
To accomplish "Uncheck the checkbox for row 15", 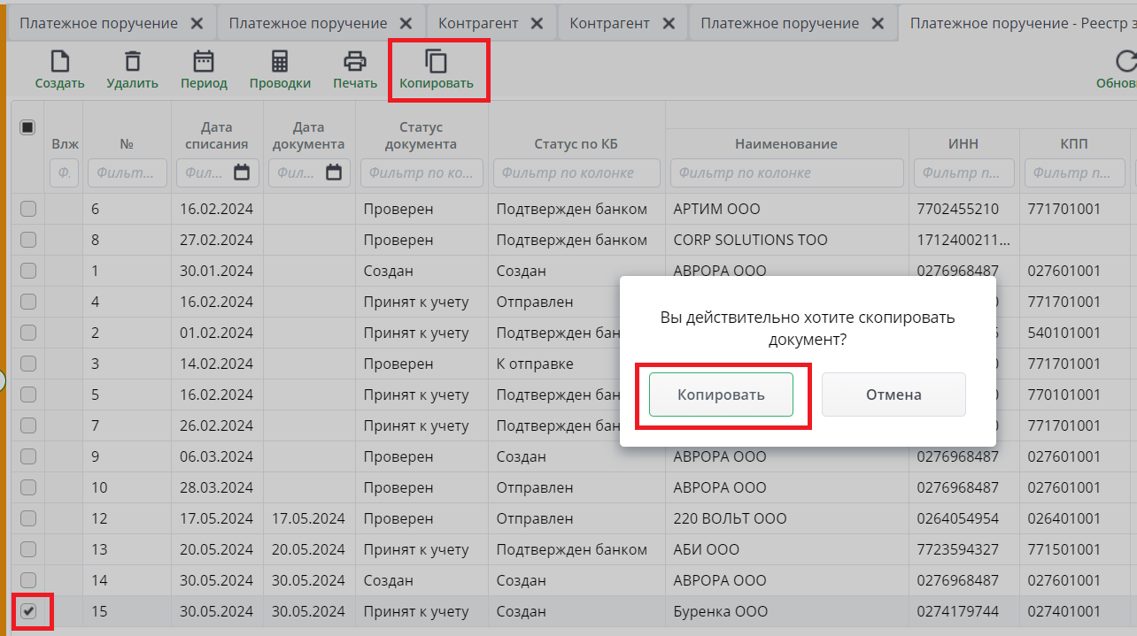I will point(28,611).
